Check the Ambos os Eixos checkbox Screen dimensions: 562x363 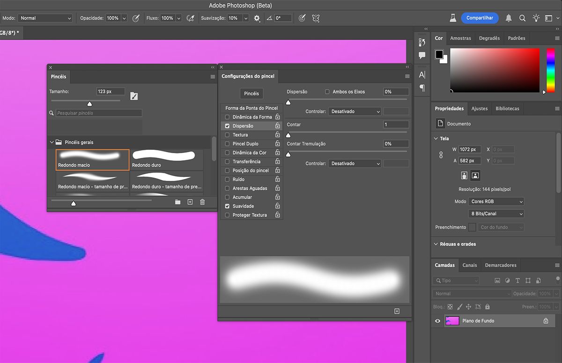tap(327, 92)
